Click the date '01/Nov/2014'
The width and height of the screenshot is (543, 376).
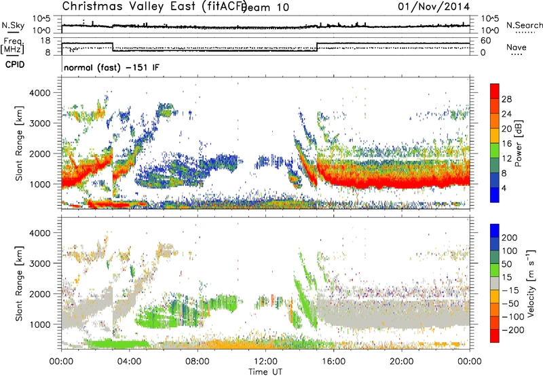[434, 7]
